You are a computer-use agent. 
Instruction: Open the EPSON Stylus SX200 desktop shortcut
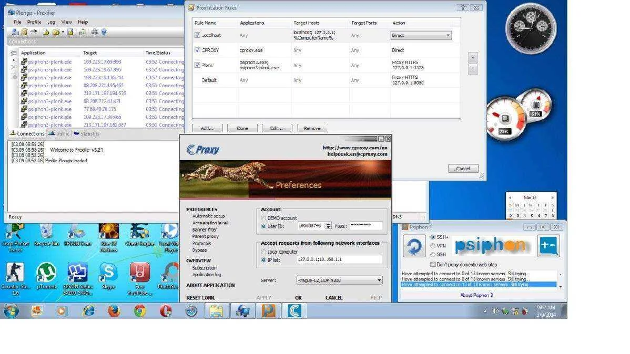coord(77,279)
